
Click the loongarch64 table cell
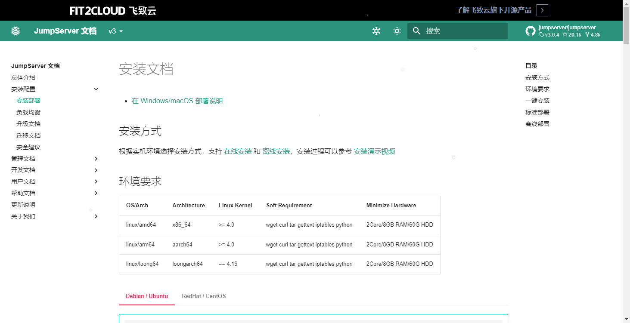[x=188, y=264]
